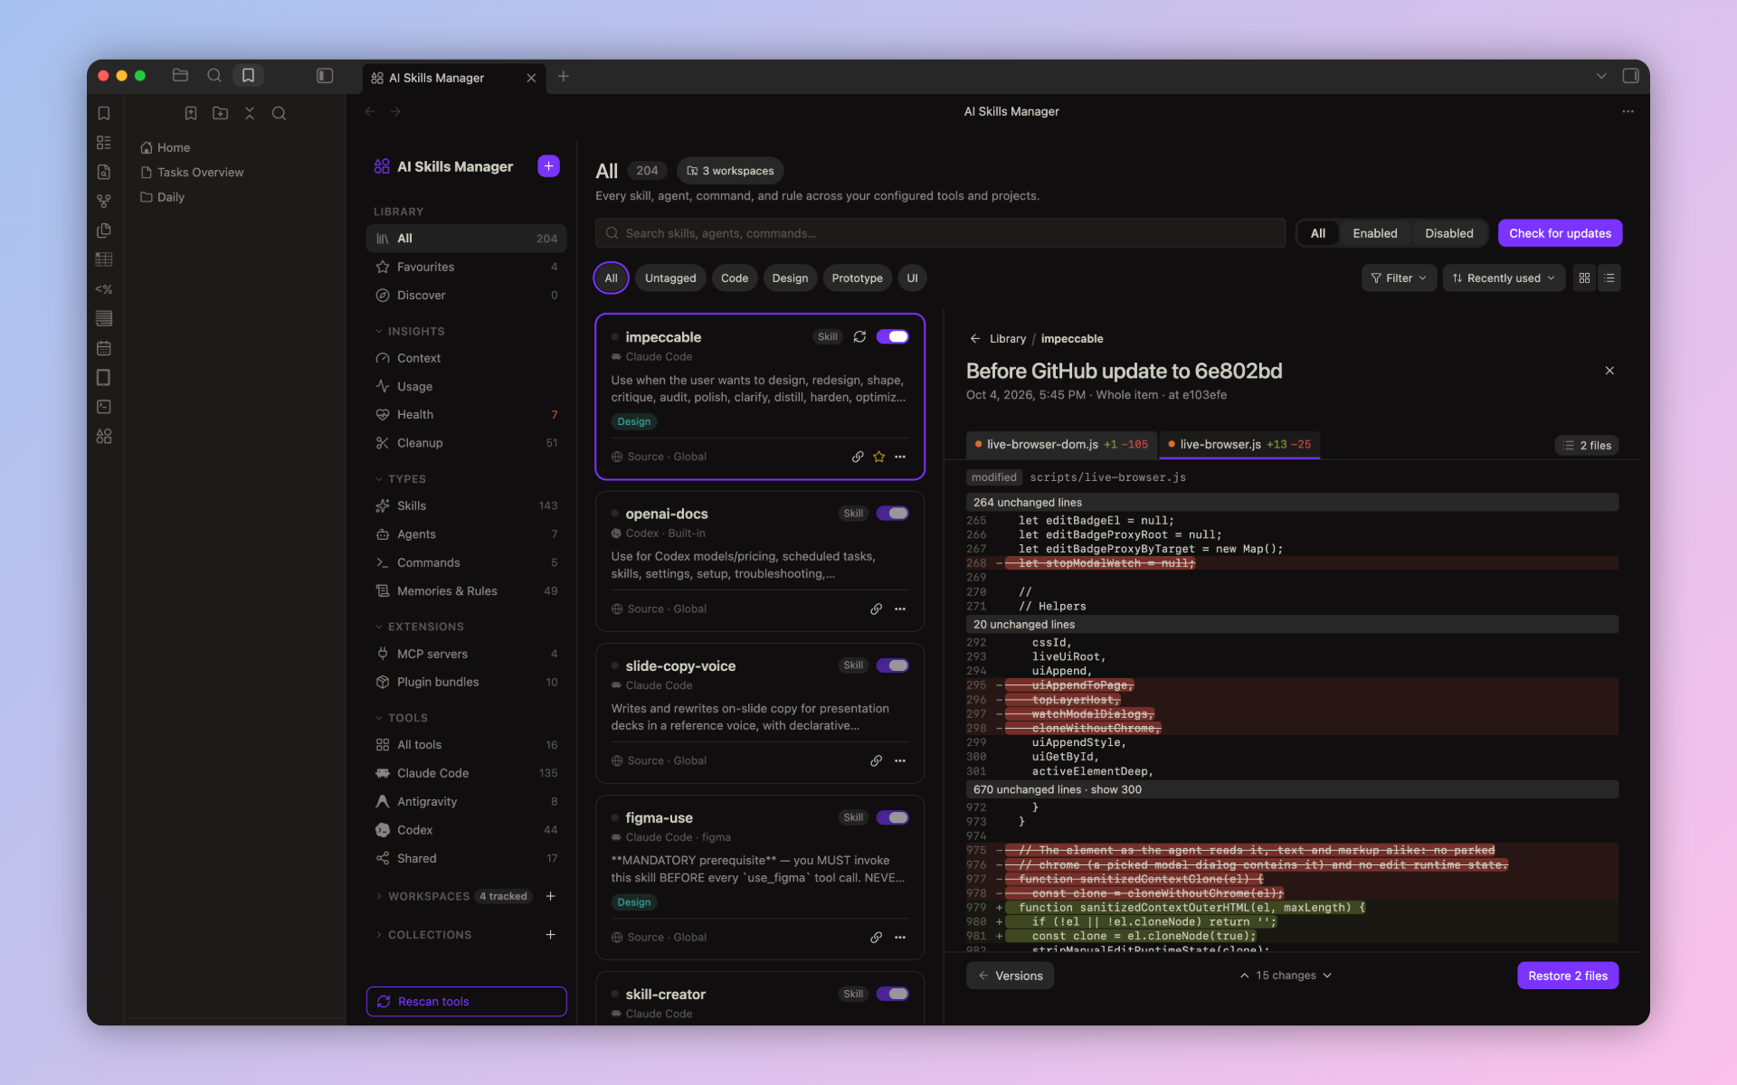The width and height of the screenshot is (1737, 1085).
Task: Show 300 of the 670 unchanged lines
Action: [1116, 789]
